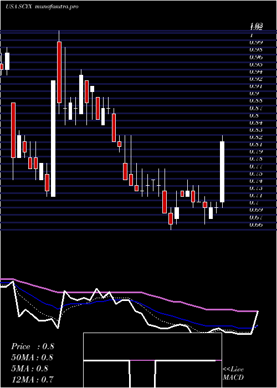Select the tallest red candlestick near 0.99

(59, 72)
